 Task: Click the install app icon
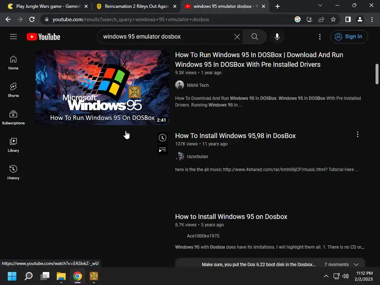(309, 19)
